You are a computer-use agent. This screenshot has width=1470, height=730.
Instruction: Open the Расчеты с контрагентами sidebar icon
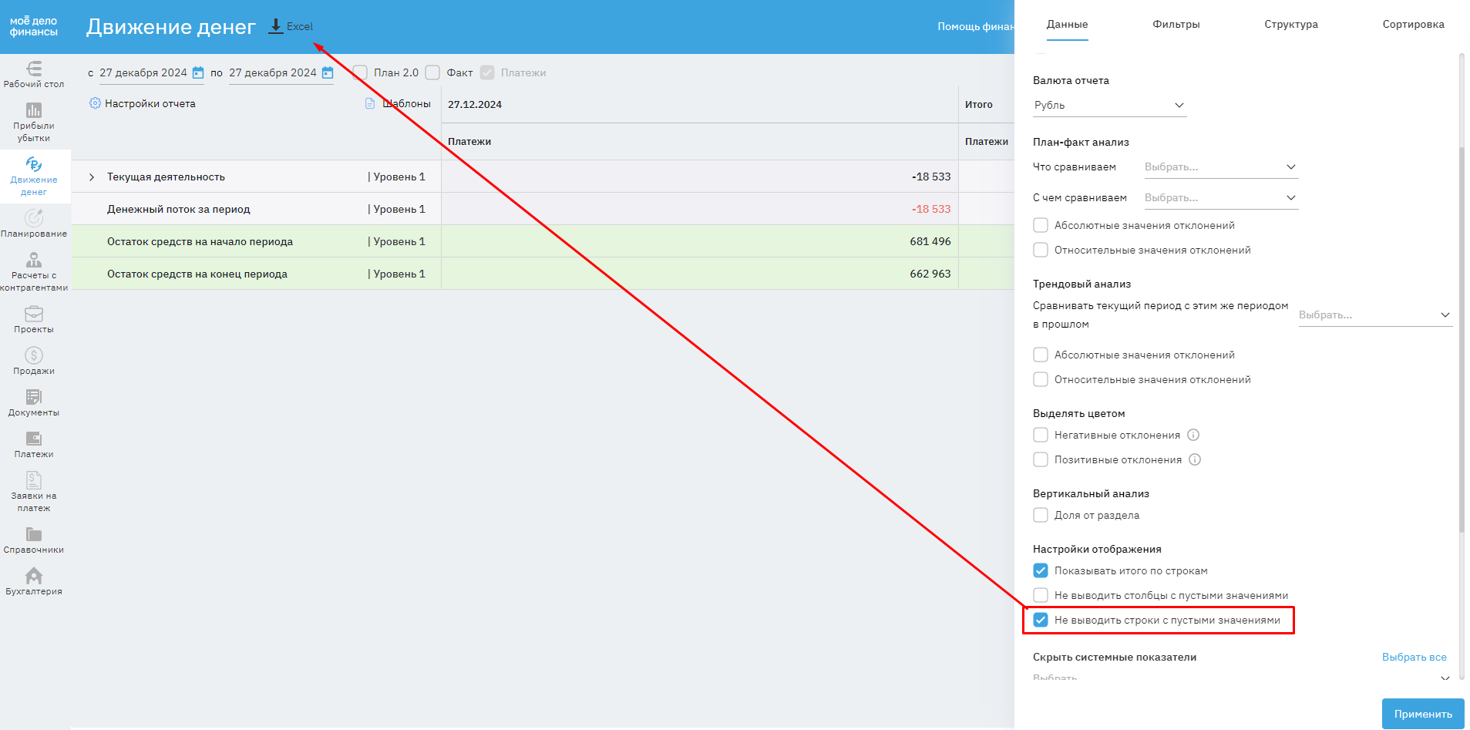click(34, 260)
